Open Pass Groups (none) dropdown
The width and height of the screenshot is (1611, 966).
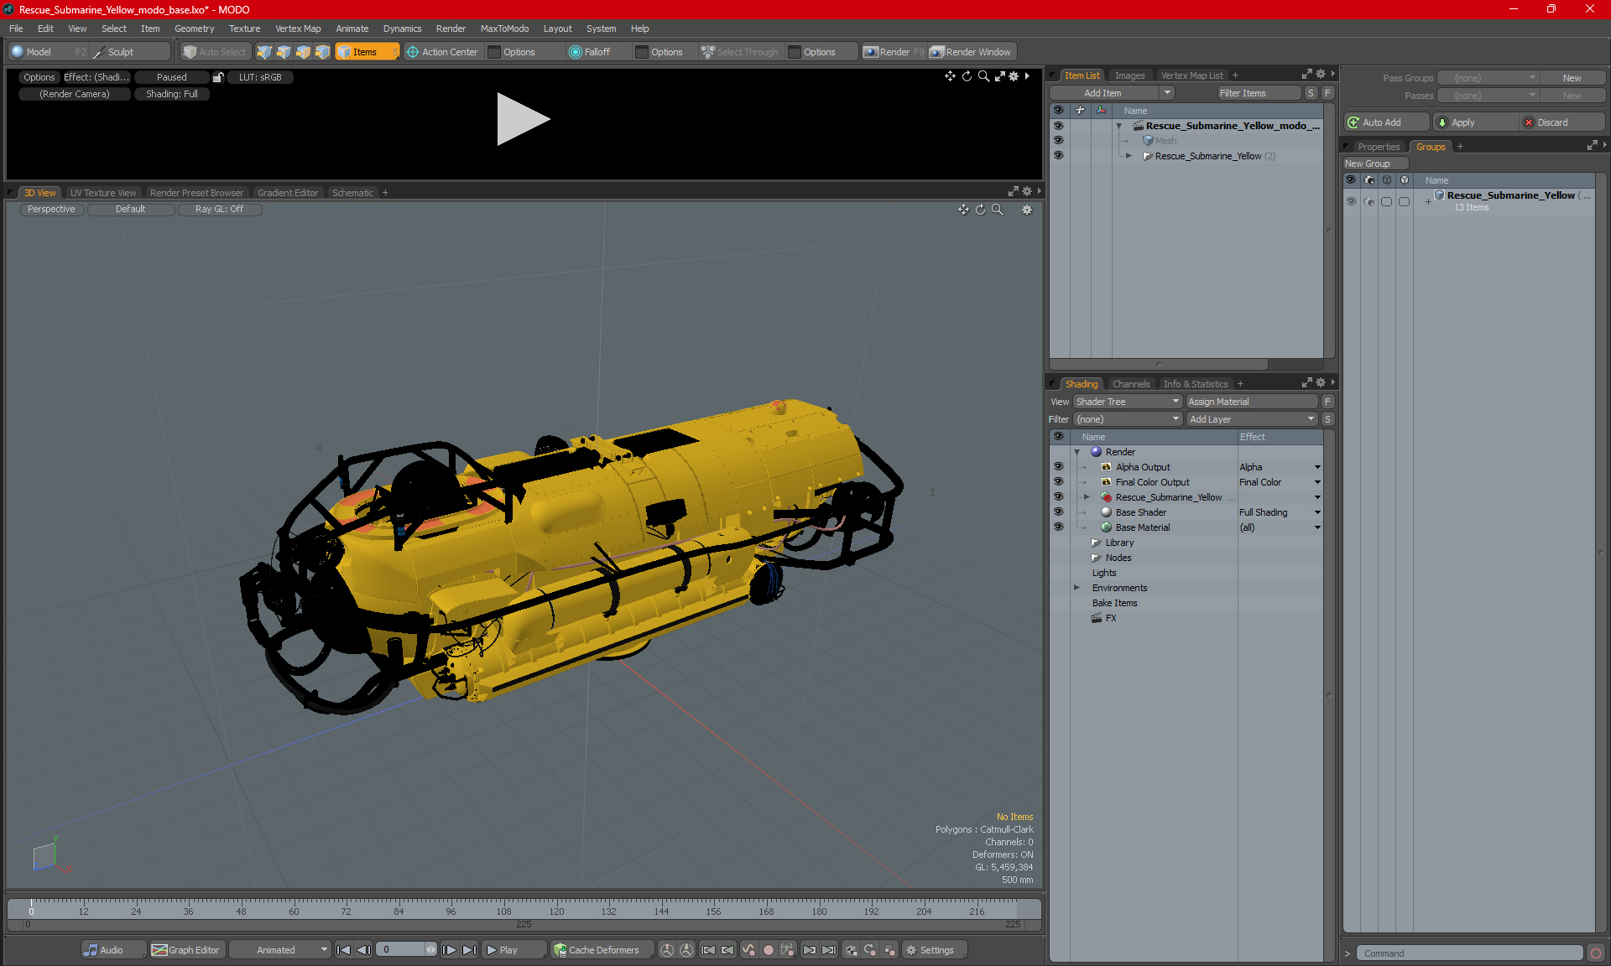pyautogui.click(x=1488, y=78)
